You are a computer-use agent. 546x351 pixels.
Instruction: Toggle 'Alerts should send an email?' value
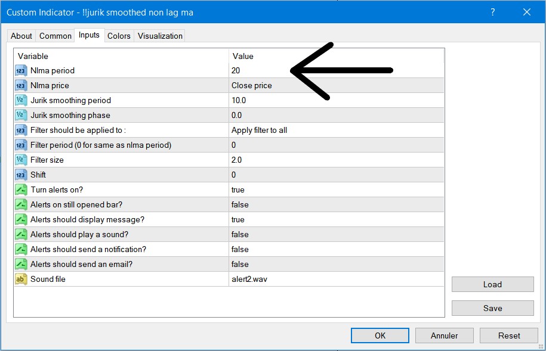click(x=337, y=264)
